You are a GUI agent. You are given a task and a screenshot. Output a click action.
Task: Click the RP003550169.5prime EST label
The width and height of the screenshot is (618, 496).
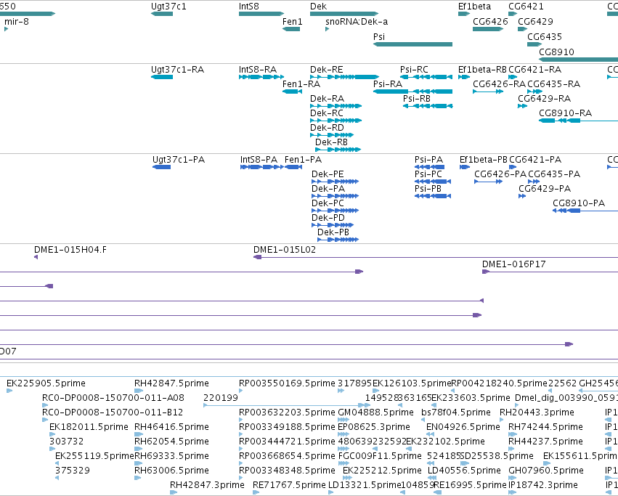coord(287,383)
